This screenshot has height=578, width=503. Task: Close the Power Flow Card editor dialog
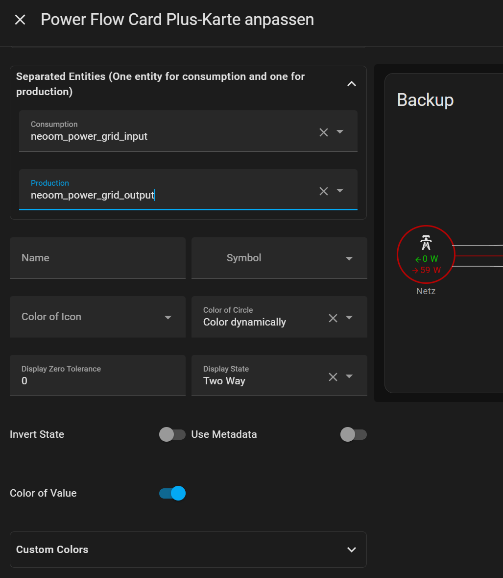(x=20, y=20)
